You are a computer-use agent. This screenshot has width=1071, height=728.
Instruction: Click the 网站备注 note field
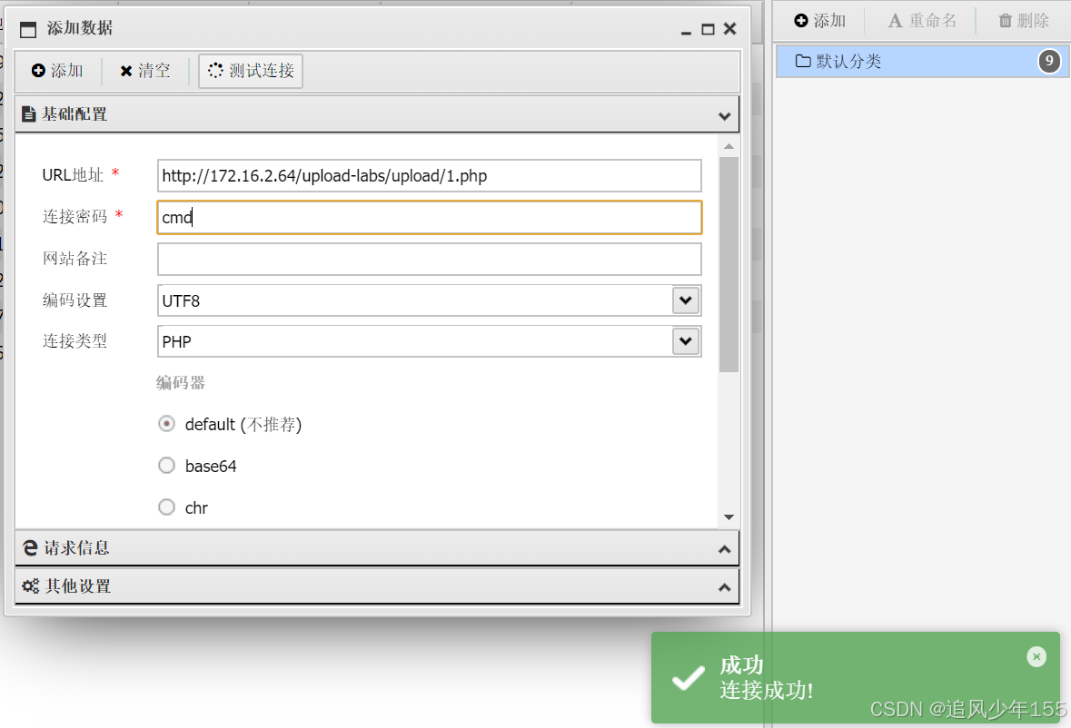(429, 260)
